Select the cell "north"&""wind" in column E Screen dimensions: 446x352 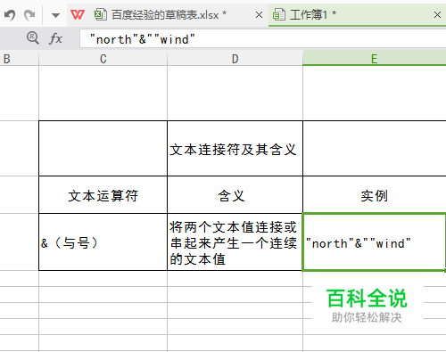374,242
